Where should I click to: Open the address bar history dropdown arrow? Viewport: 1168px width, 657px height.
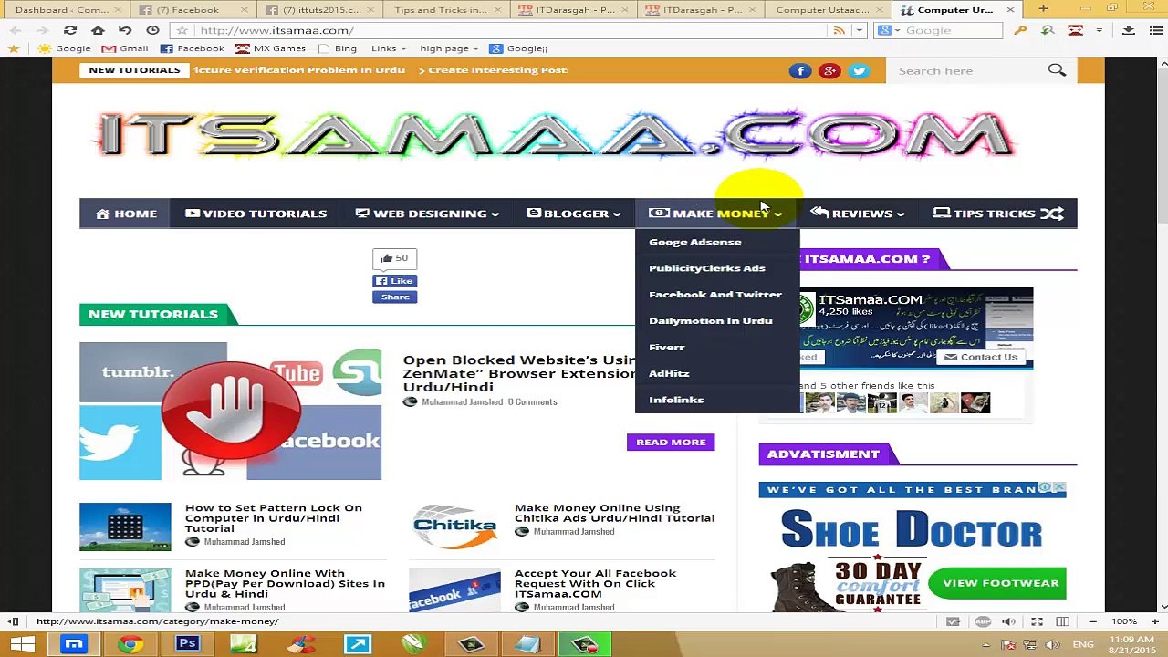pyautogui.click(x=860, y=30)
